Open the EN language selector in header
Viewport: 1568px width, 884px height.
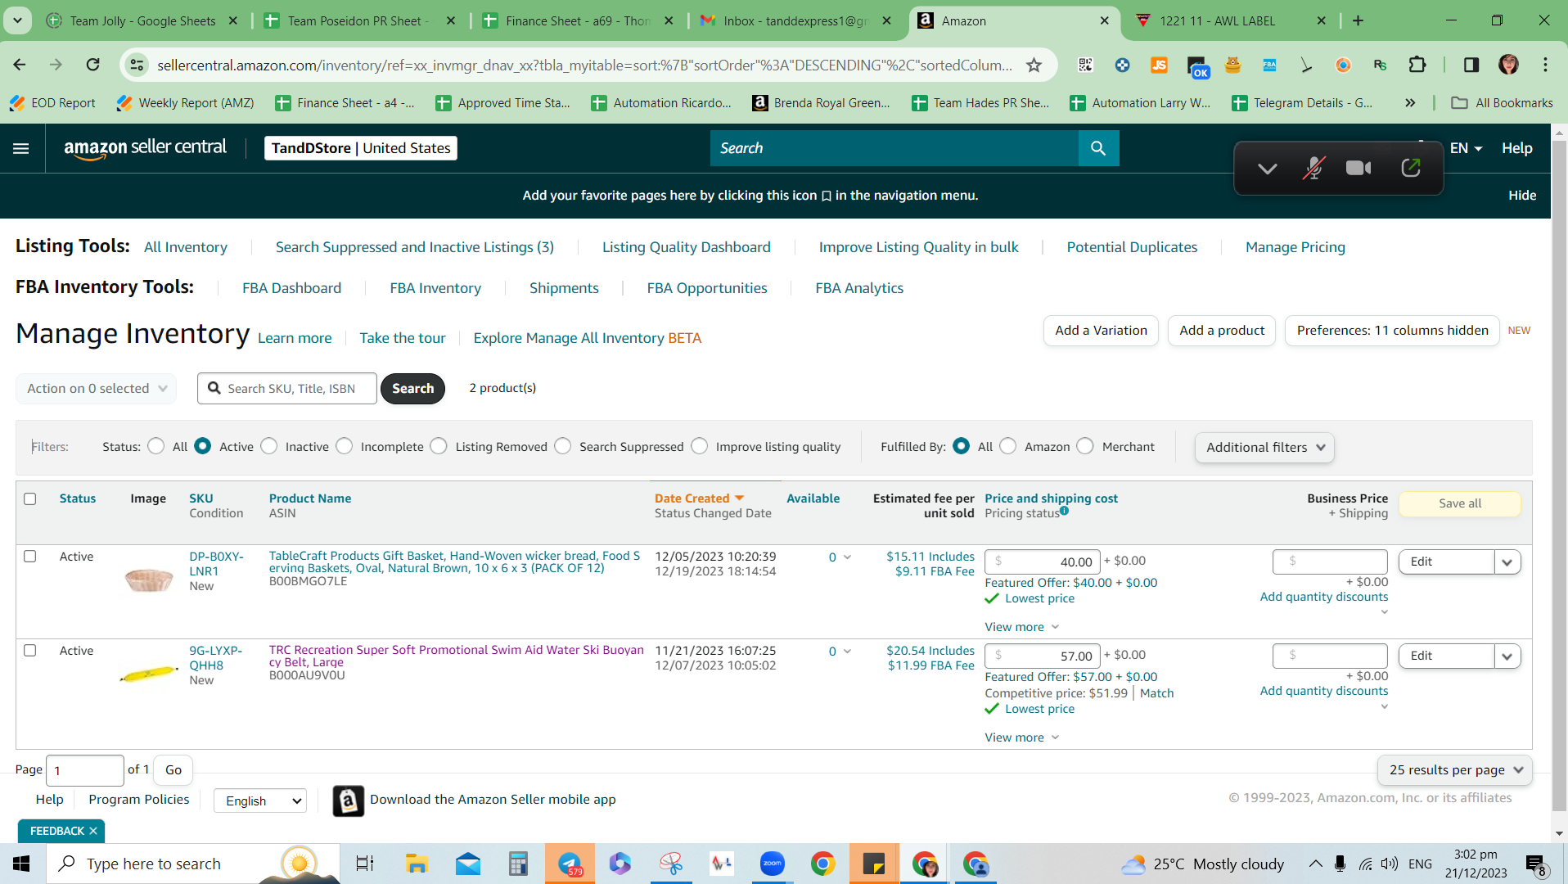point(1466,148)
